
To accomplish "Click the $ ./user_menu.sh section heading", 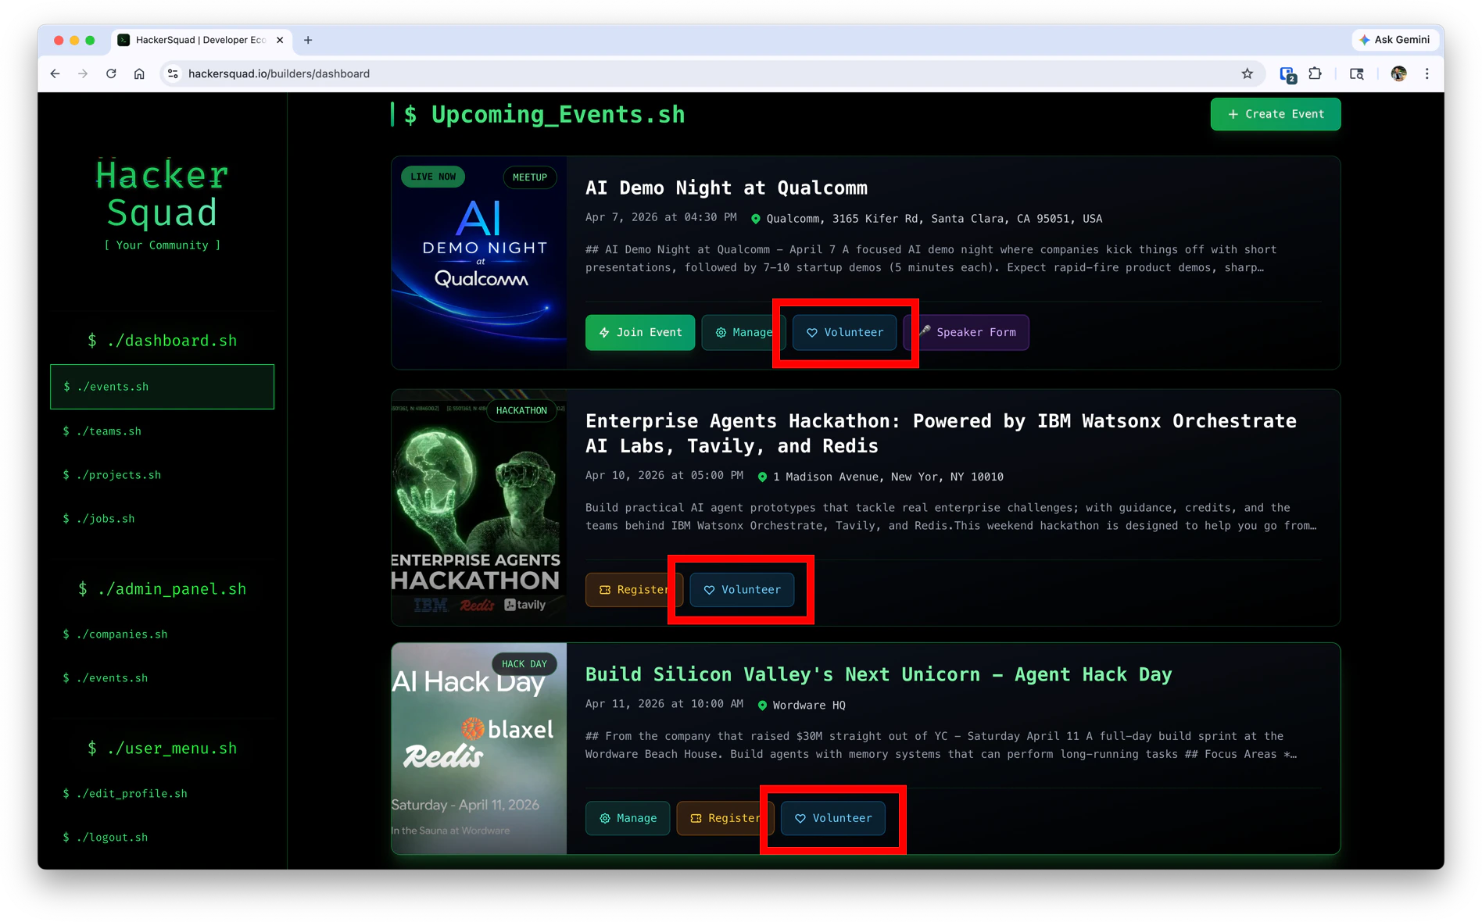I will tap(162, 749).
